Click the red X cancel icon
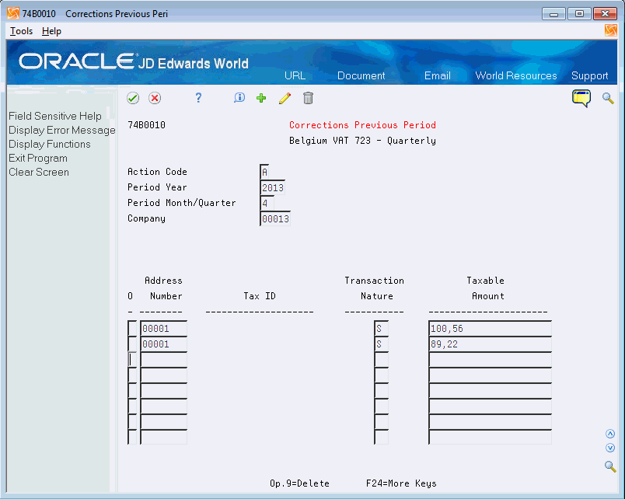This screenshot has height=499, width=625. (x=155, y=98)
